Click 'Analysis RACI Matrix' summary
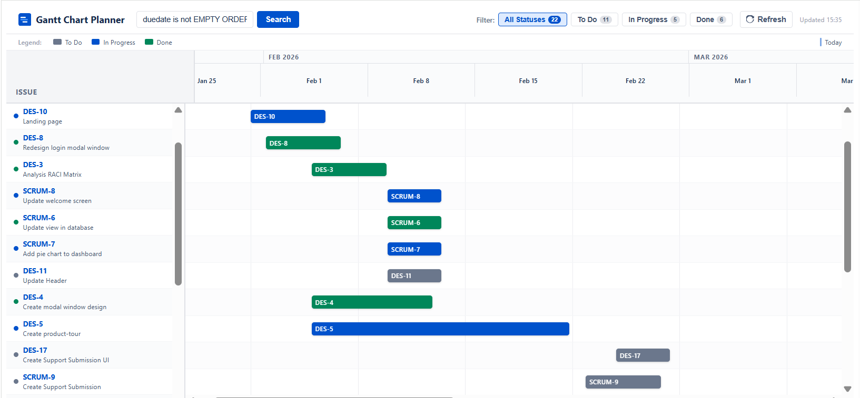This screenshot has height=398, width=860. (x=52, y=175)
